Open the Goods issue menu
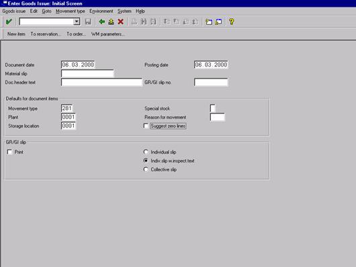 [14, 11]
